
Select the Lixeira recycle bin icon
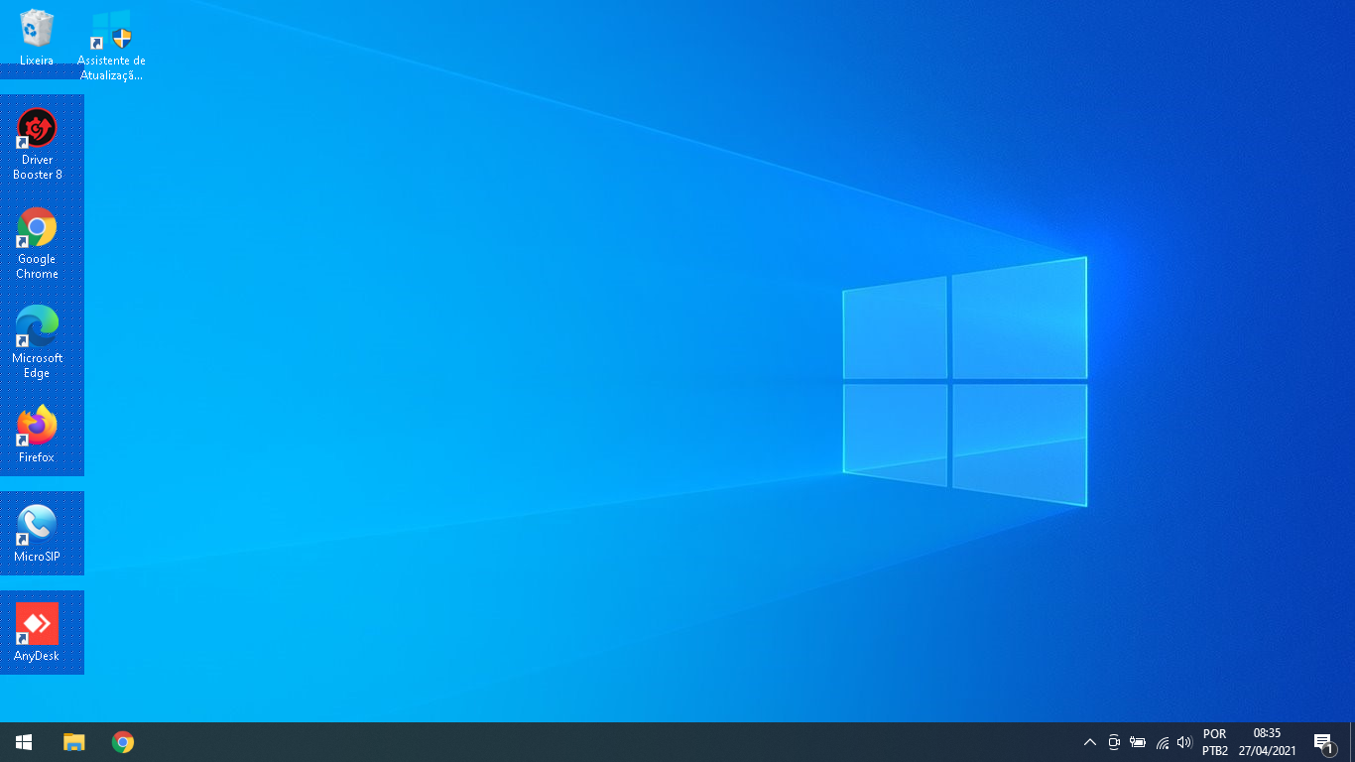(x=37, y=38)
